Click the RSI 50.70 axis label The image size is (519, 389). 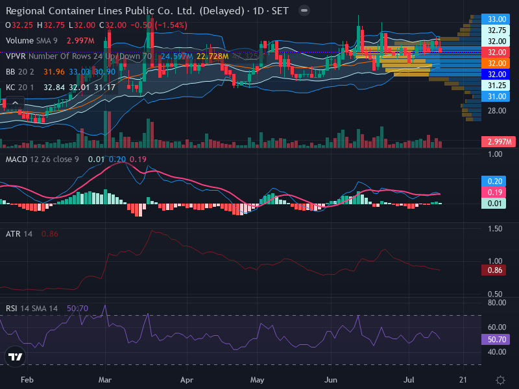(x=496, y=339)
